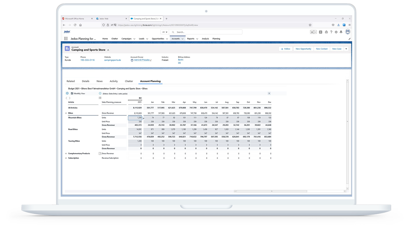Open the Salesforce App Launcher grid
The width and height of the screenshot is (413, 232).
tap(66, 39)
